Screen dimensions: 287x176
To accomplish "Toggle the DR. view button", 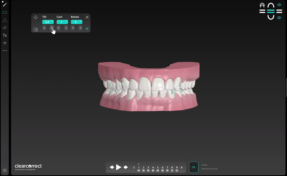I will point(194,167).
